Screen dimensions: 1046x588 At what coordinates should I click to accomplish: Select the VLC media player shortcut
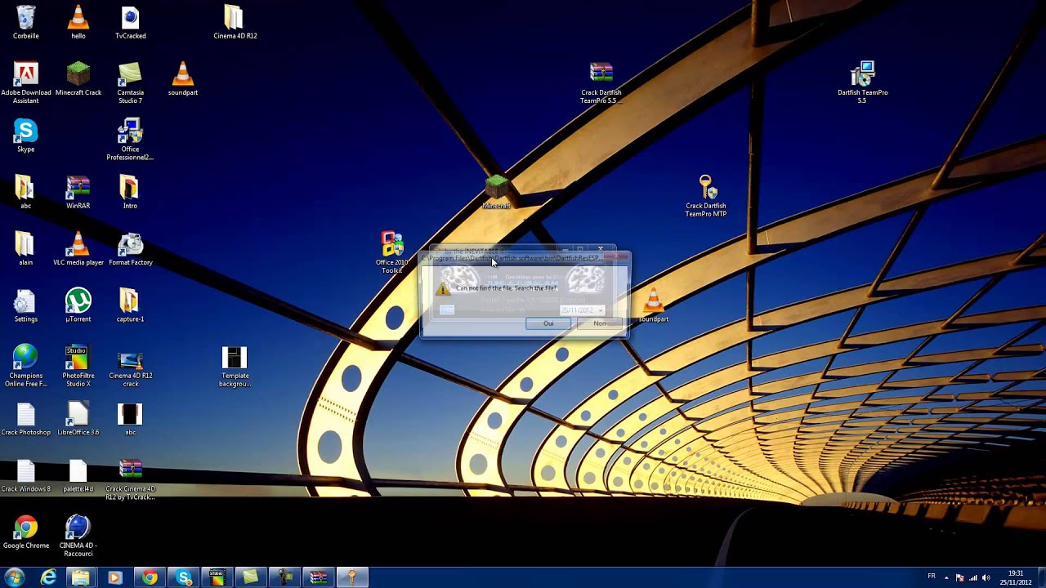[x=78, y=249]
